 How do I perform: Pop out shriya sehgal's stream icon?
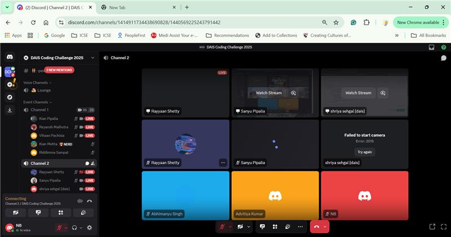click(x=383, y=93)
